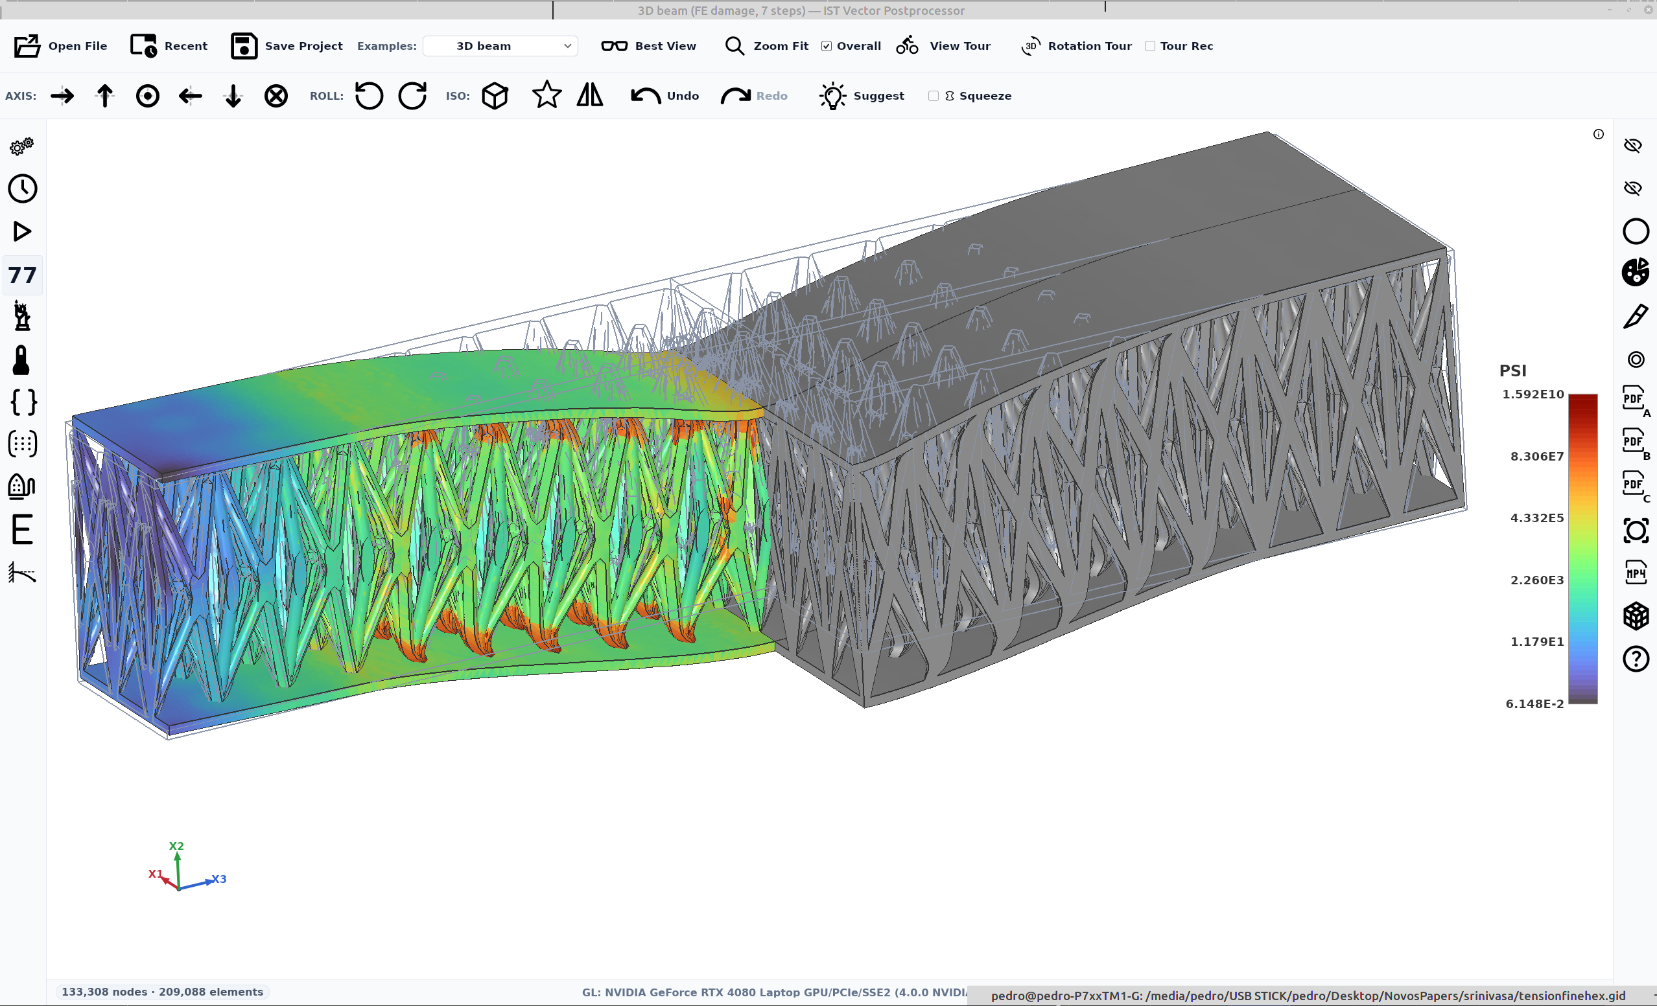Viewport: 1657px width, 1006px height.
Task: Click the GL NVIDIA GeForce status text
Action: coord(774,992)
